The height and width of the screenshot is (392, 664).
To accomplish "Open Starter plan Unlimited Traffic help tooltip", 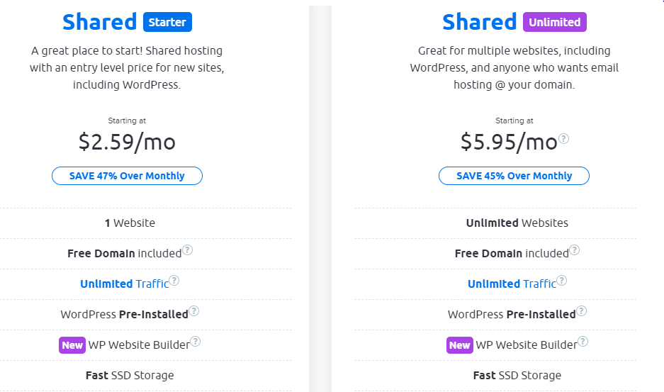I will coord(174,281).
